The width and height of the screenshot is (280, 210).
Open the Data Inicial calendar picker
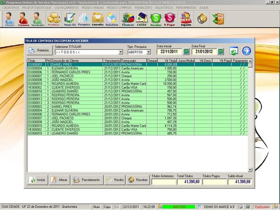pos(186,52)
